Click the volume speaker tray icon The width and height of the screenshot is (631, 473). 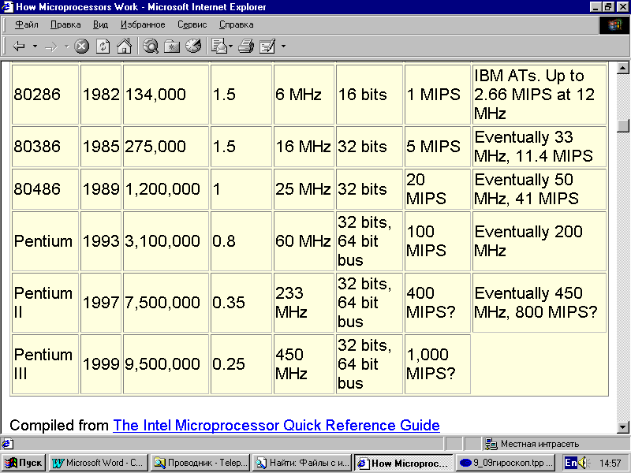(584, 463)
